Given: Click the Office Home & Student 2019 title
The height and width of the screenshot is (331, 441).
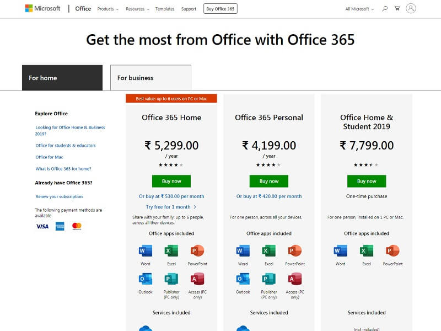Looking at the screenshot, I should click(x=367, y=122).
